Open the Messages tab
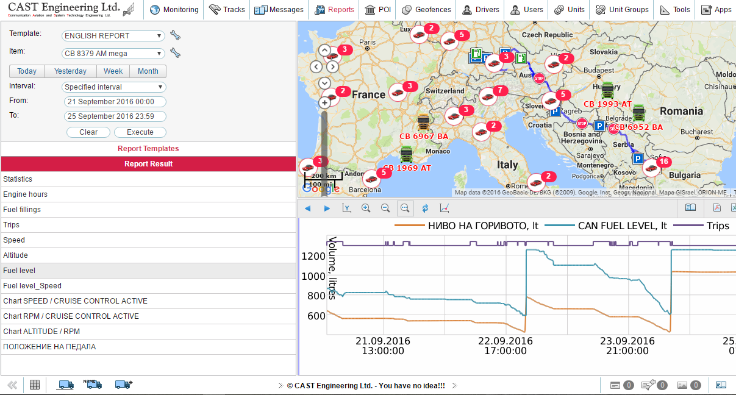 (279, 10)
